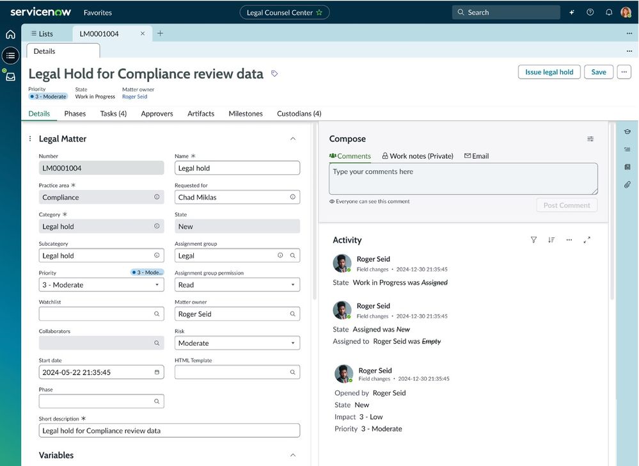This screenshot has height=466, width=639.
Task: Open the Inbox icon in left sidebar
Action: [10, 77]
